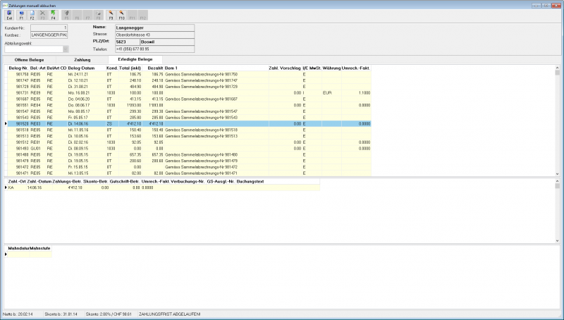
Task: Click the Zahl. Vorschlag column header
Action: click(x=285, y=68)
